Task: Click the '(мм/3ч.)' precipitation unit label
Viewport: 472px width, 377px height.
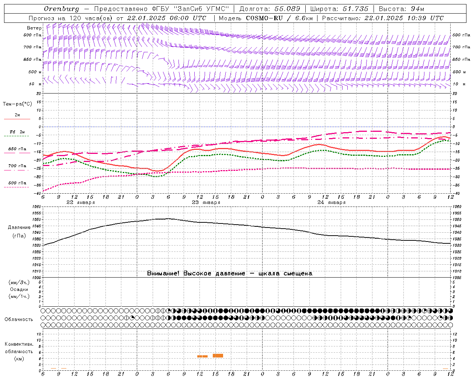Action: coord(19,282)
